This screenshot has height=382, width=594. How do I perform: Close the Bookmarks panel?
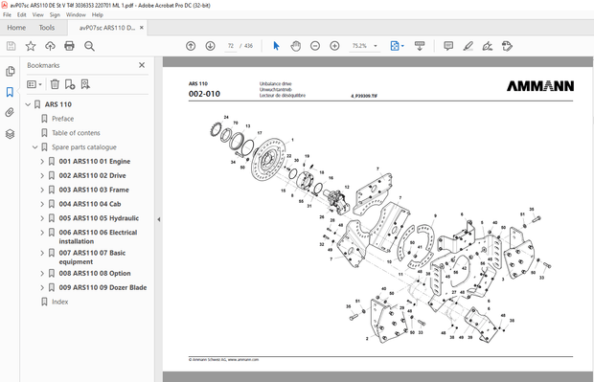(142, 65)
